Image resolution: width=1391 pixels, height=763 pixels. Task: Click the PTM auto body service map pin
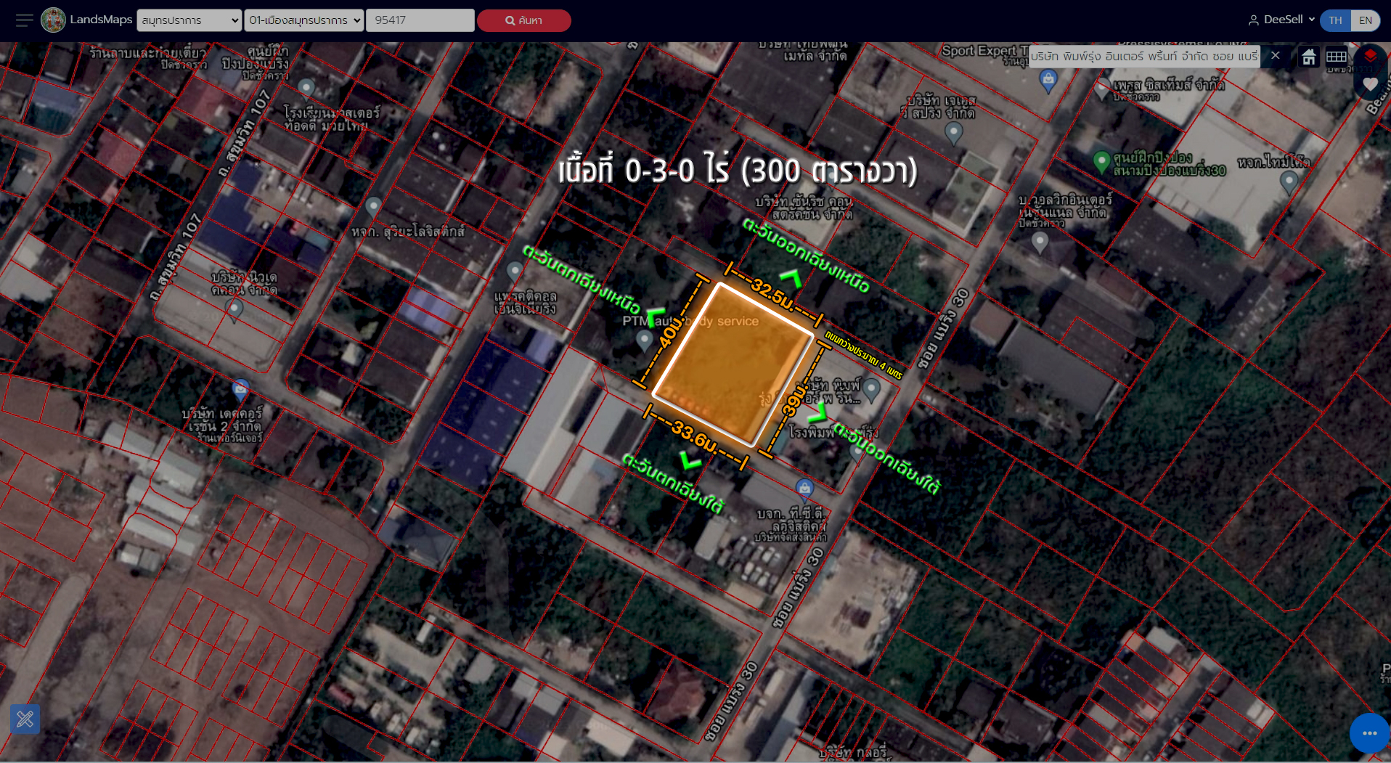[x=644, y=339]
